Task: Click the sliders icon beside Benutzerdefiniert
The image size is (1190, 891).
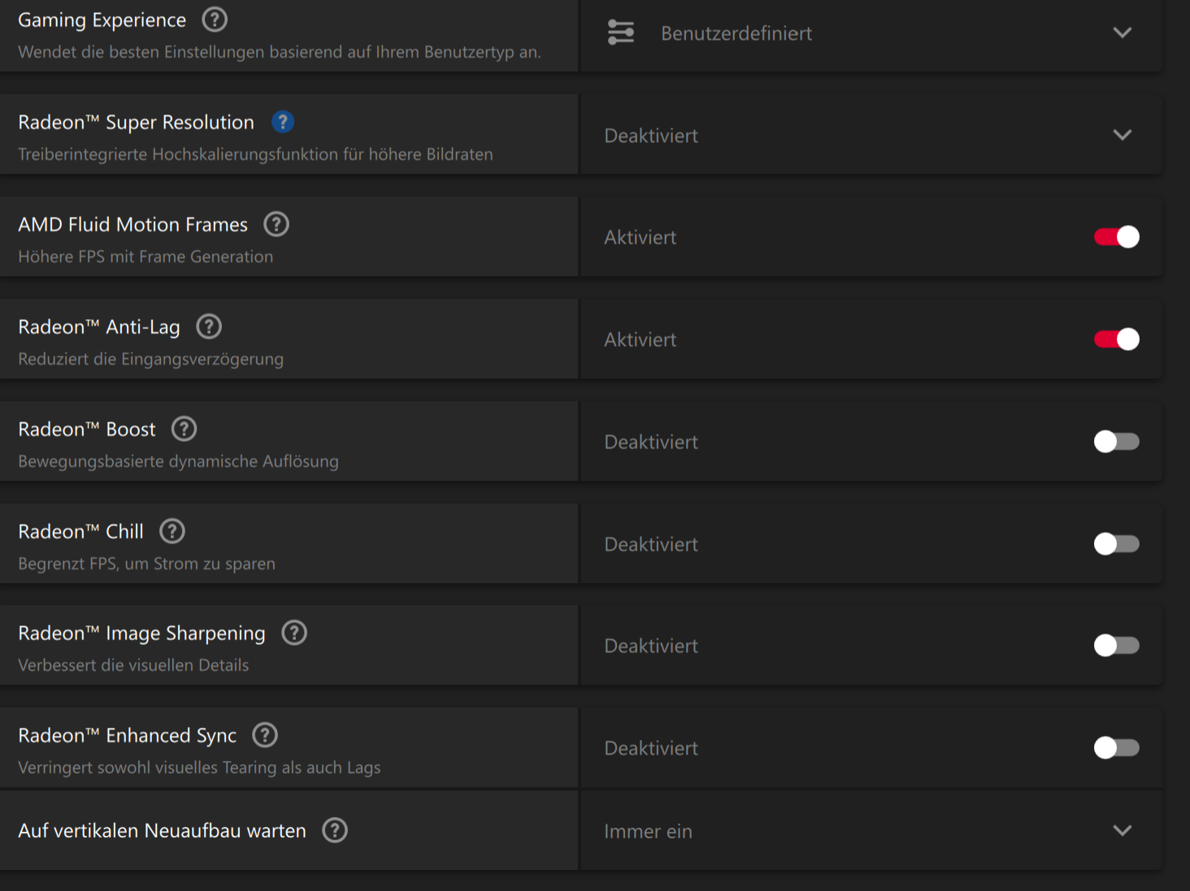Action: pyautogui.click(x=621, y=32)
